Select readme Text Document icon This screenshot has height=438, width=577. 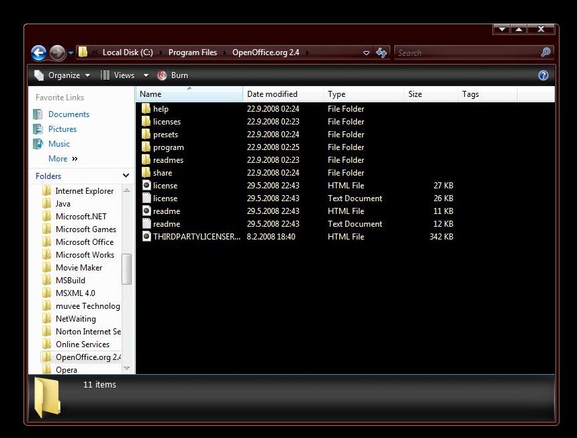(146, 223)
